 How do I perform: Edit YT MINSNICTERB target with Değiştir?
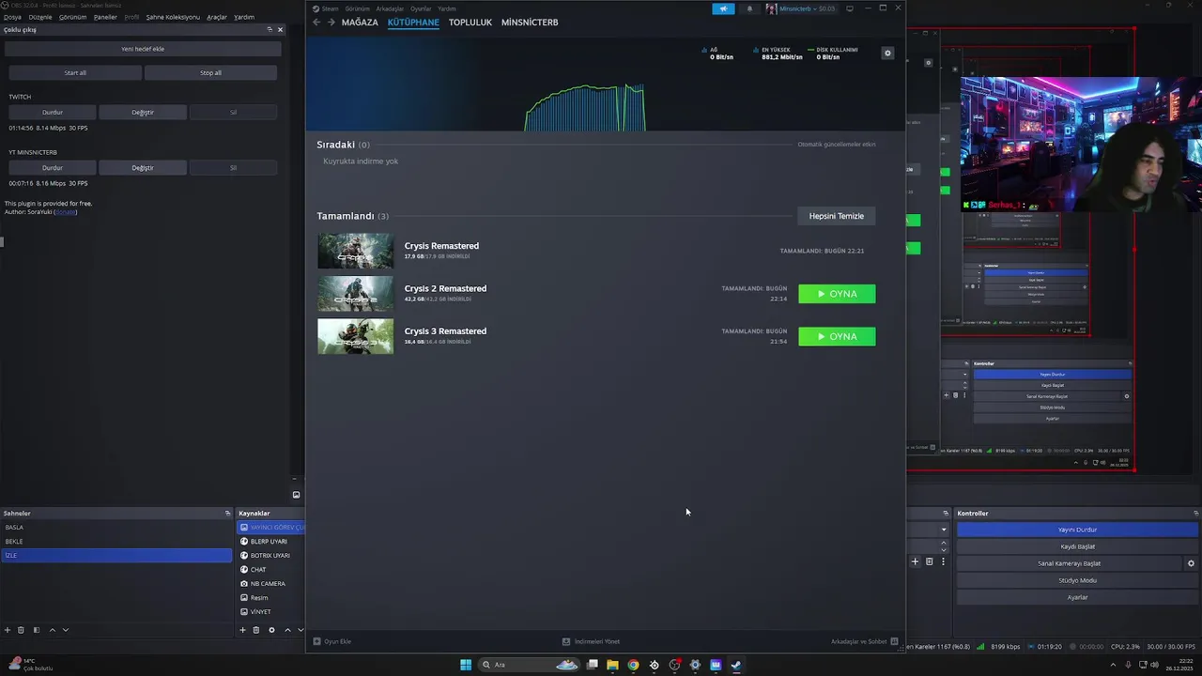pos(143,167)
